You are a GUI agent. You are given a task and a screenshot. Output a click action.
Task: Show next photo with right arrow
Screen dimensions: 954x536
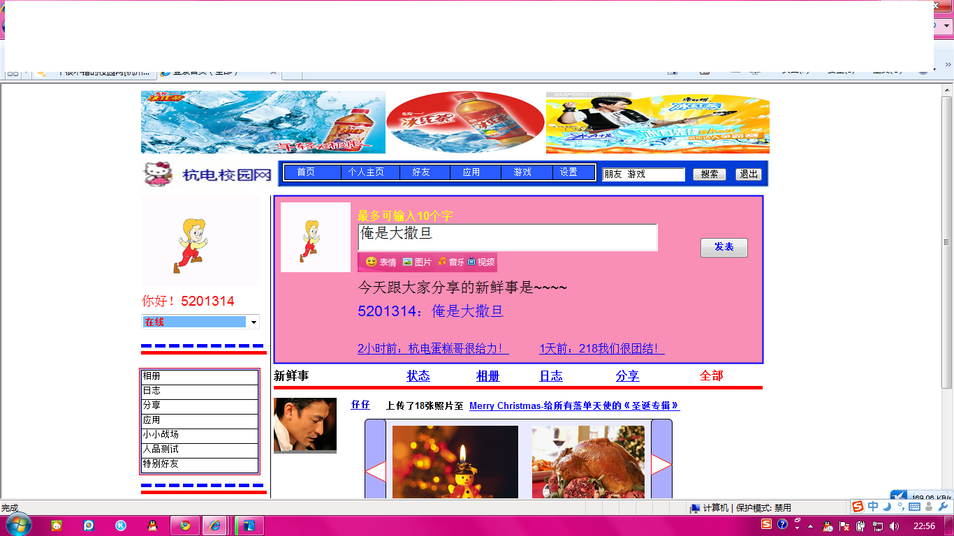coord(661,465)
